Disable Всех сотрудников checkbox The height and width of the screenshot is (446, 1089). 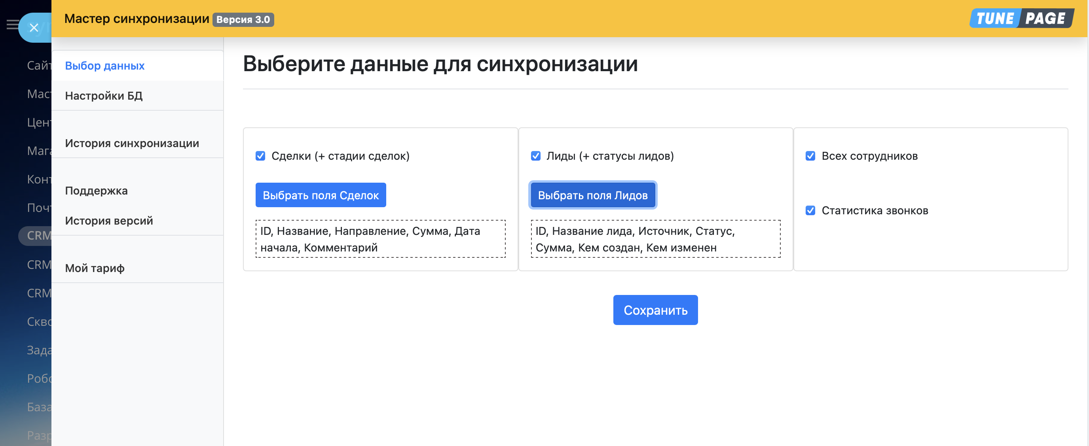(810, 156)
